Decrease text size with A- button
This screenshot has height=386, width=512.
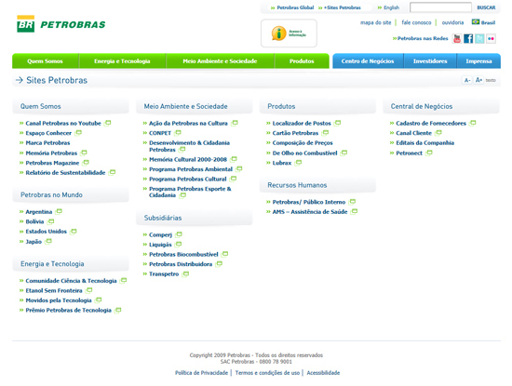[467, 80]
